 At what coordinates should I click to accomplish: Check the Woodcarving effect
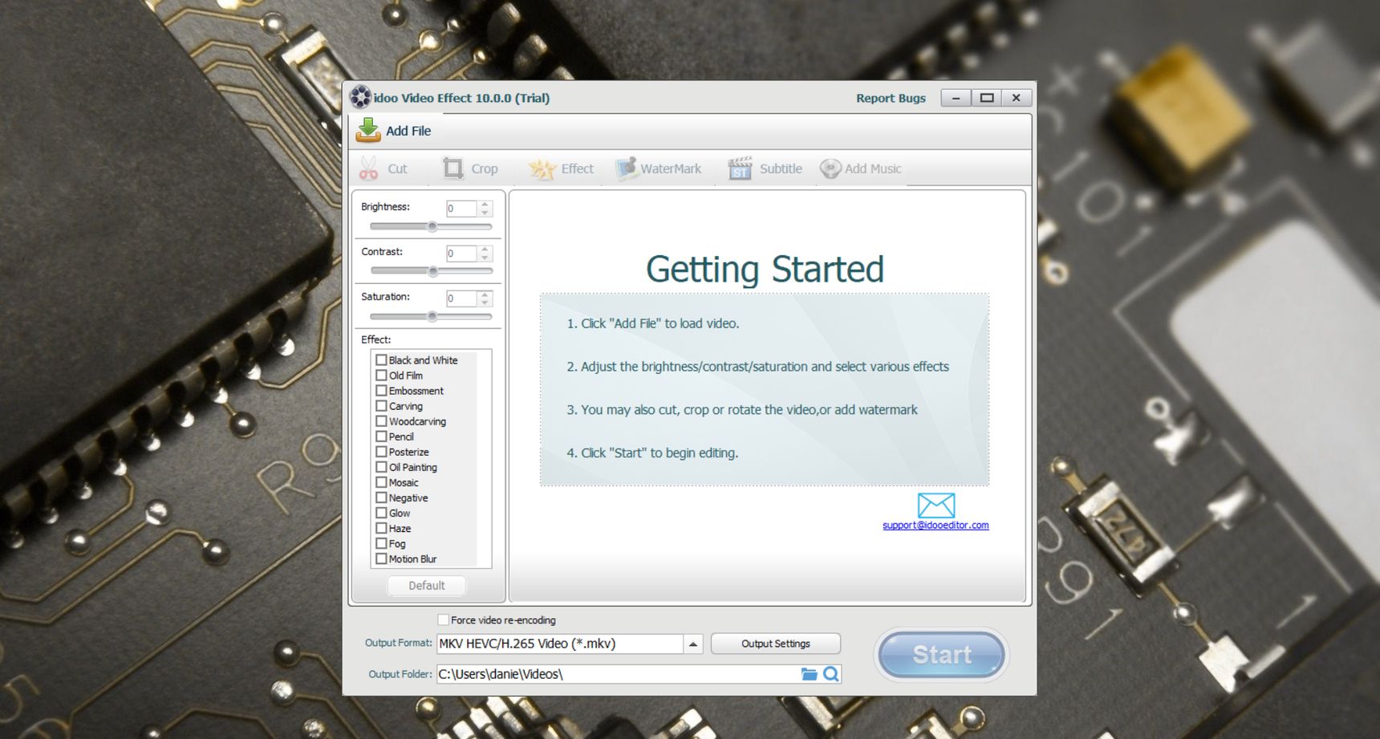click(x=382, y=421)
